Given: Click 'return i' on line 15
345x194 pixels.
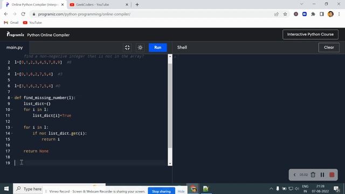Looking at the screenshot, I should [x=51, y=139].
